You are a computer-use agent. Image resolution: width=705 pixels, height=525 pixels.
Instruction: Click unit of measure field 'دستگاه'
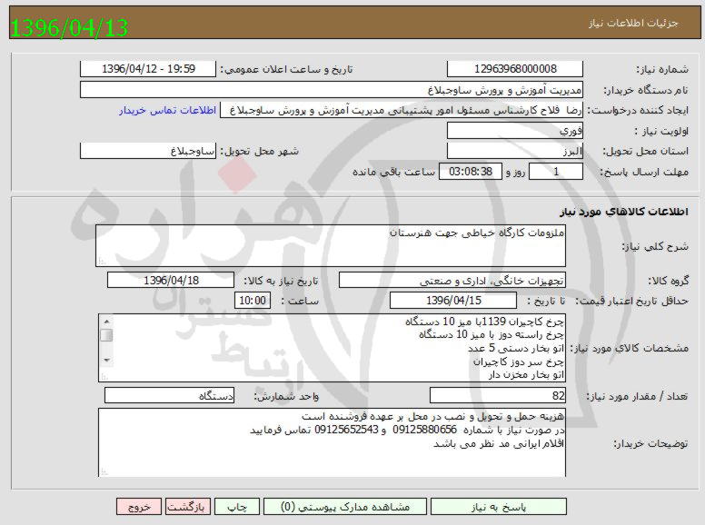169,395
